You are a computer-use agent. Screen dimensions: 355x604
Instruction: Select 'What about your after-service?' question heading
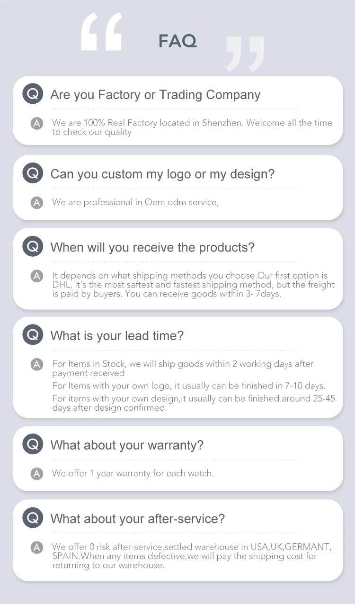pyautogui.click(x=138, y=519)
